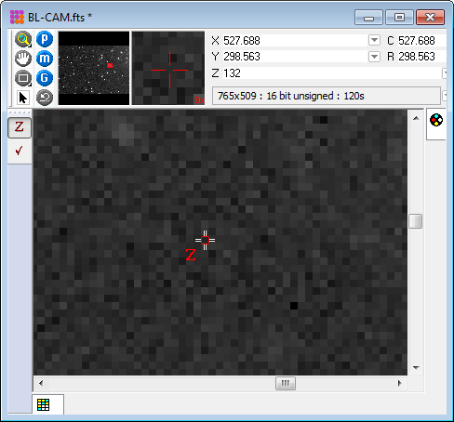Expand the X coordinate dropdown arrow
454x422 pixels.
tap(374, 40)
